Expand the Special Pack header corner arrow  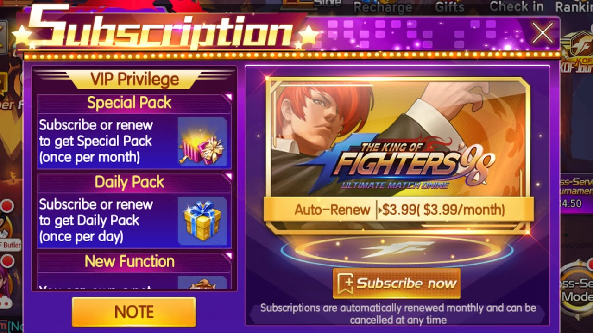click(227, 97)
